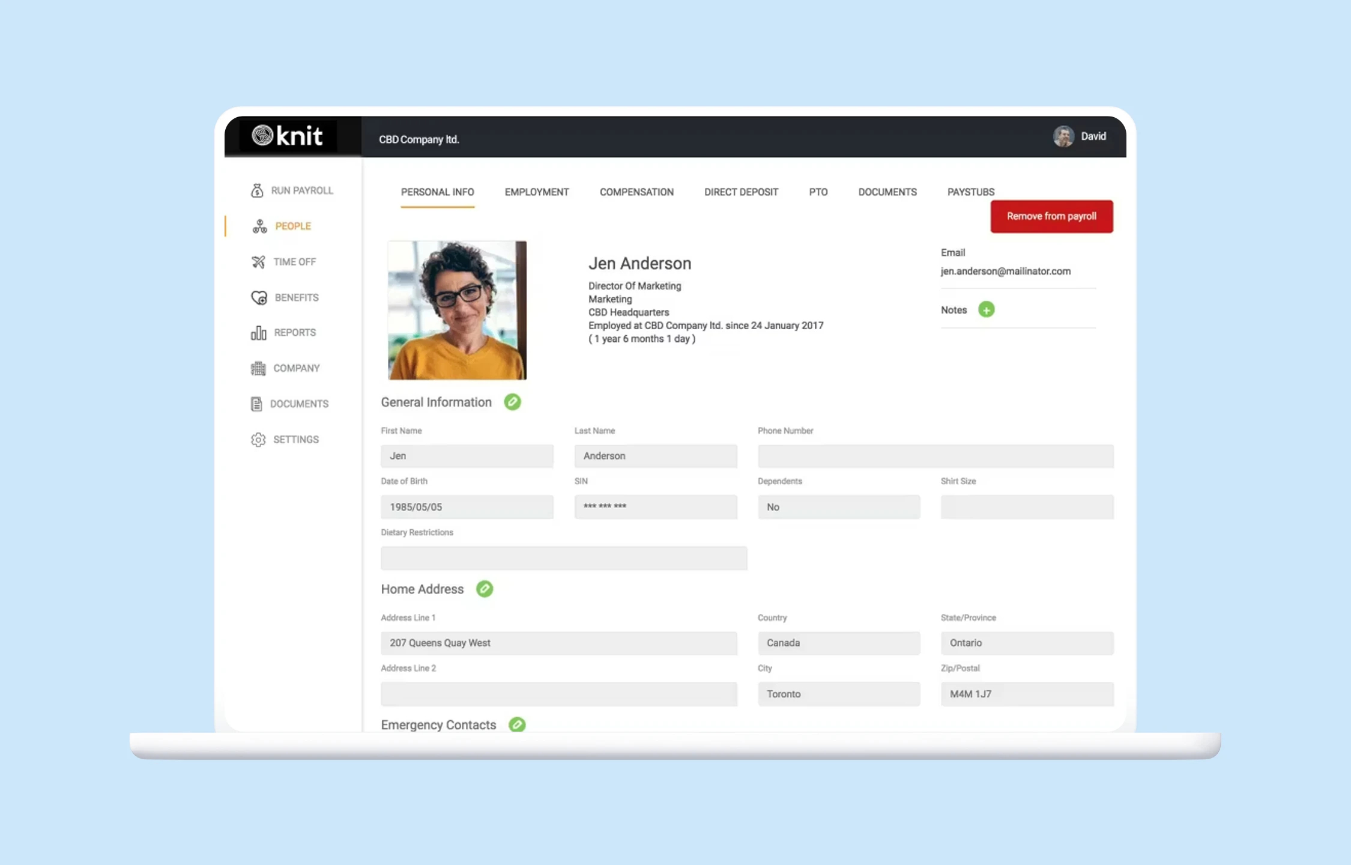This screenshot has width=1351, height=865.
Task: Open Run Payroll from the sidebar
Action: [x=301, y=190]
